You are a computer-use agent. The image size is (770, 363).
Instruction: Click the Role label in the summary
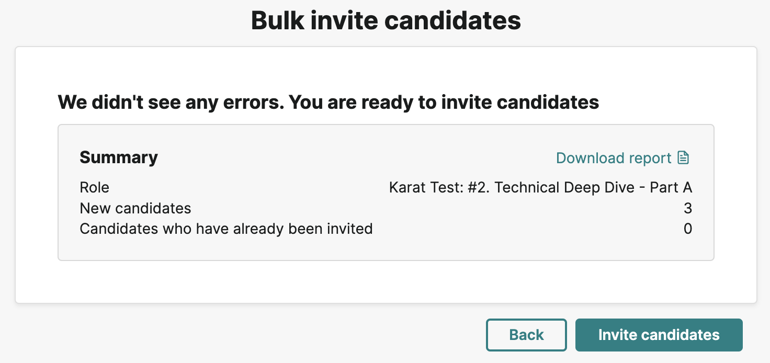click(95, 187)
